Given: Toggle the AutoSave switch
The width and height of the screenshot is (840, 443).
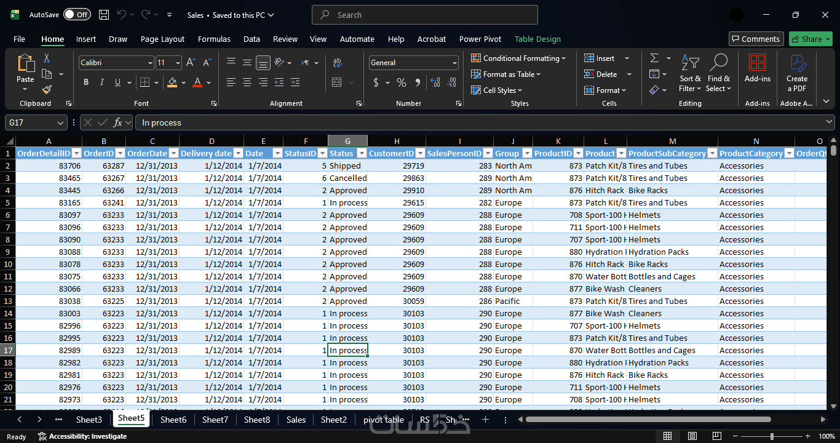Looking at the screenshot, I should pyautogui.click(x=76, y=15).
